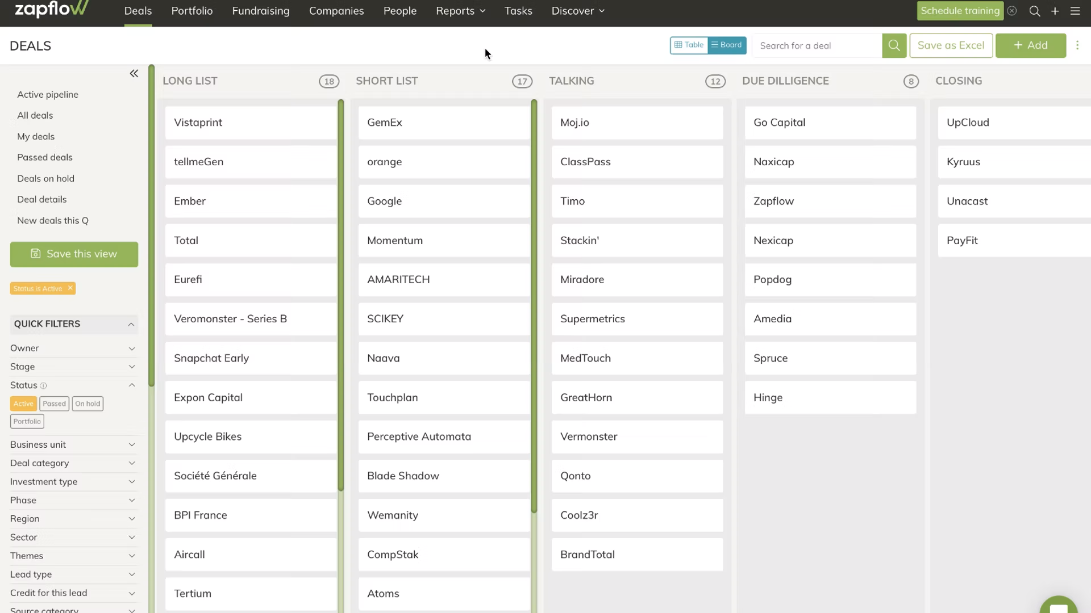Select the New deals this Q view
Screen dimensions: 1091x613
tap(53, 220)
